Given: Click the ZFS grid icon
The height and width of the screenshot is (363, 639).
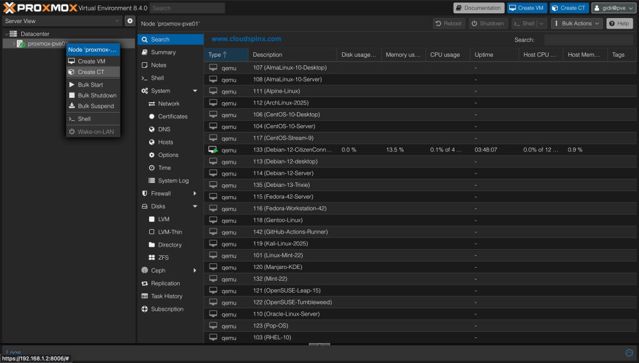Looking at the screenshot, I should tap(152, 258).
